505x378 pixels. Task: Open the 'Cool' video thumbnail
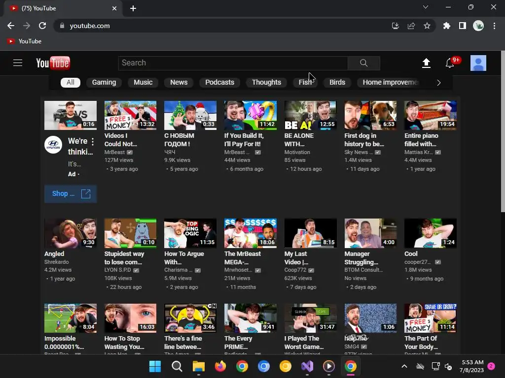point(430,233)
